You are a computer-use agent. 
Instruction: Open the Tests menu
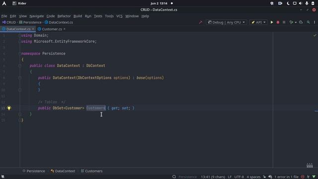(x=98, y=16)
